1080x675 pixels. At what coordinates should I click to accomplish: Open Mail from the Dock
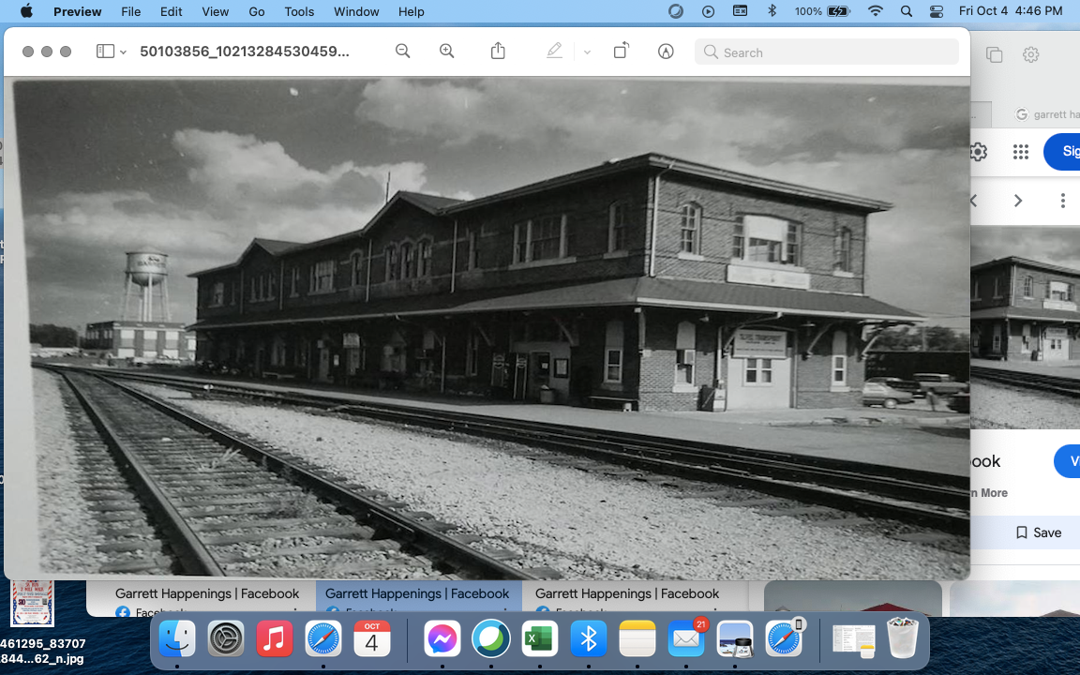pos(686,639)
